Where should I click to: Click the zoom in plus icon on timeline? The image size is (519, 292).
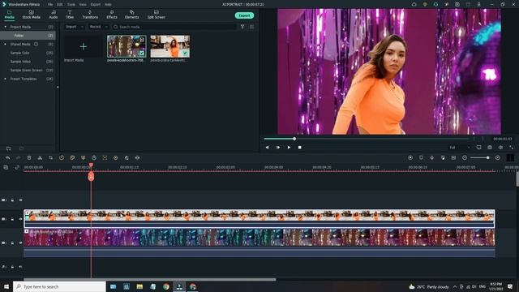click(x=497, y=158)
